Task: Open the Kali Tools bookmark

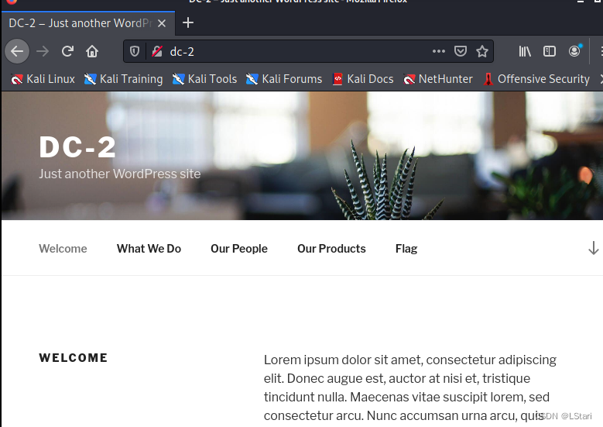Action: coord(204,79)
